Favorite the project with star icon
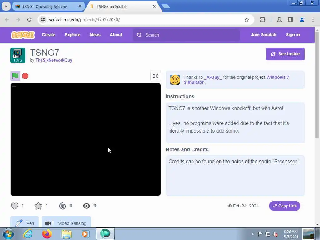320x240 pixels. [38, 206]
